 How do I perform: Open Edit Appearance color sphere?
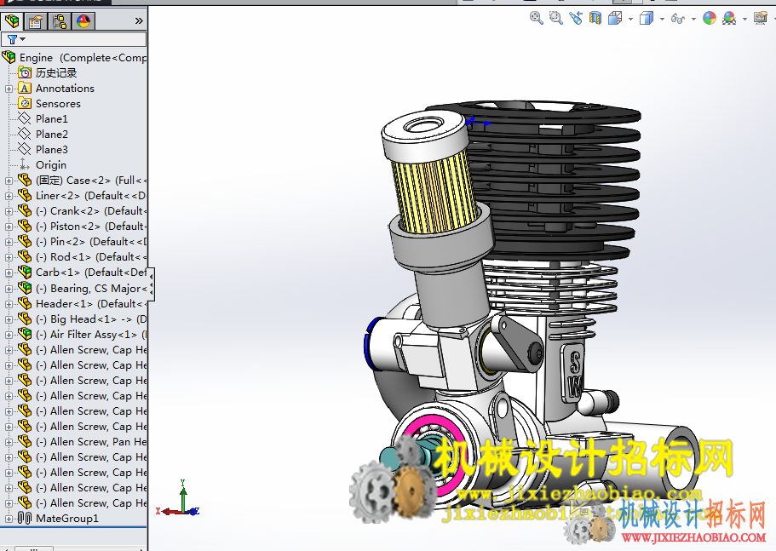[x=710, y=18]
